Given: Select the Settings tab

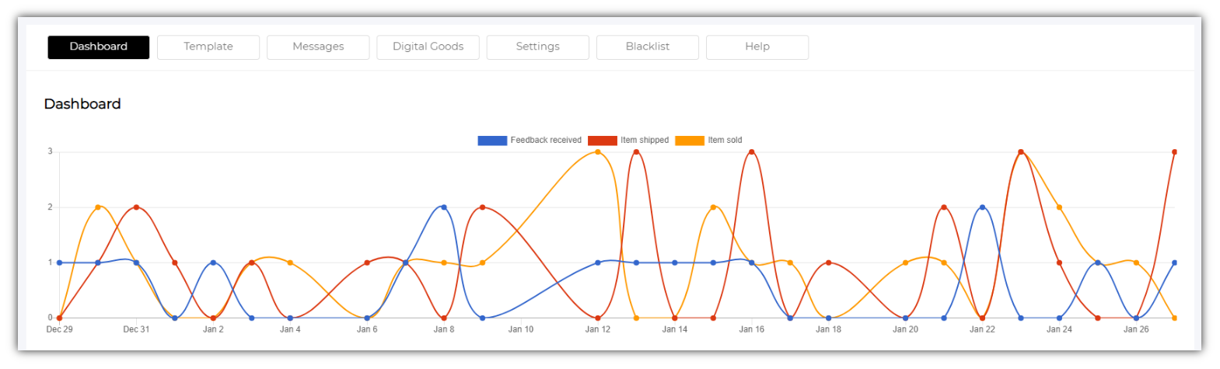Looking at the screenshot, I should (537, 47).
